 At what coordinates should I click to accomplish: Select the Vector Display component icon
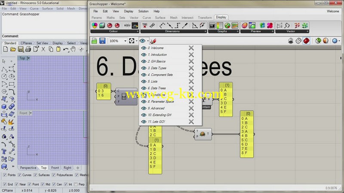coord(297,26)
